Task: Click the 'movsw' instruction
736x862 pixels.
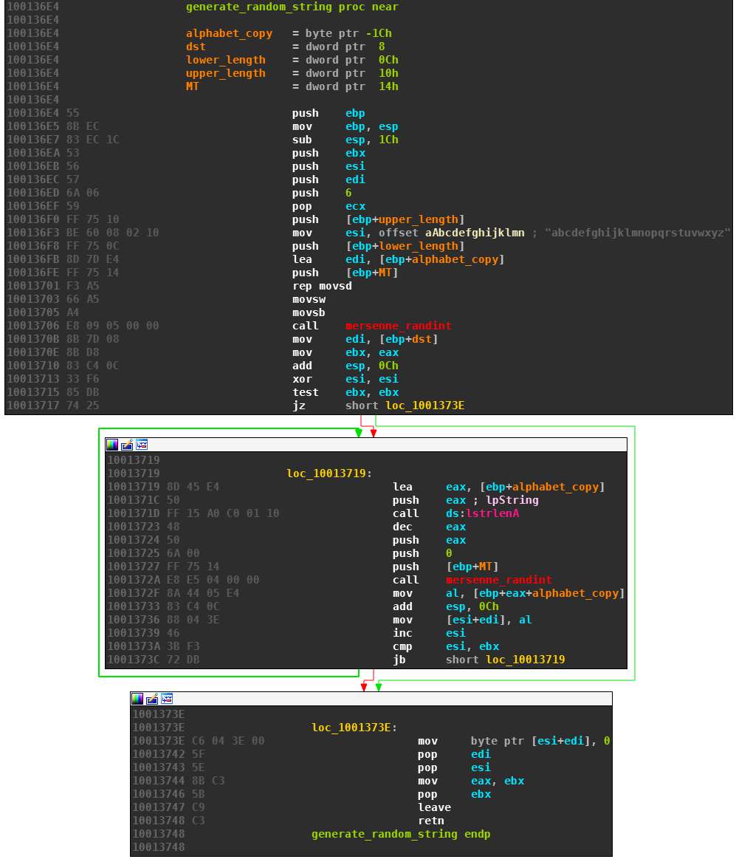Action: coord(309,299)
